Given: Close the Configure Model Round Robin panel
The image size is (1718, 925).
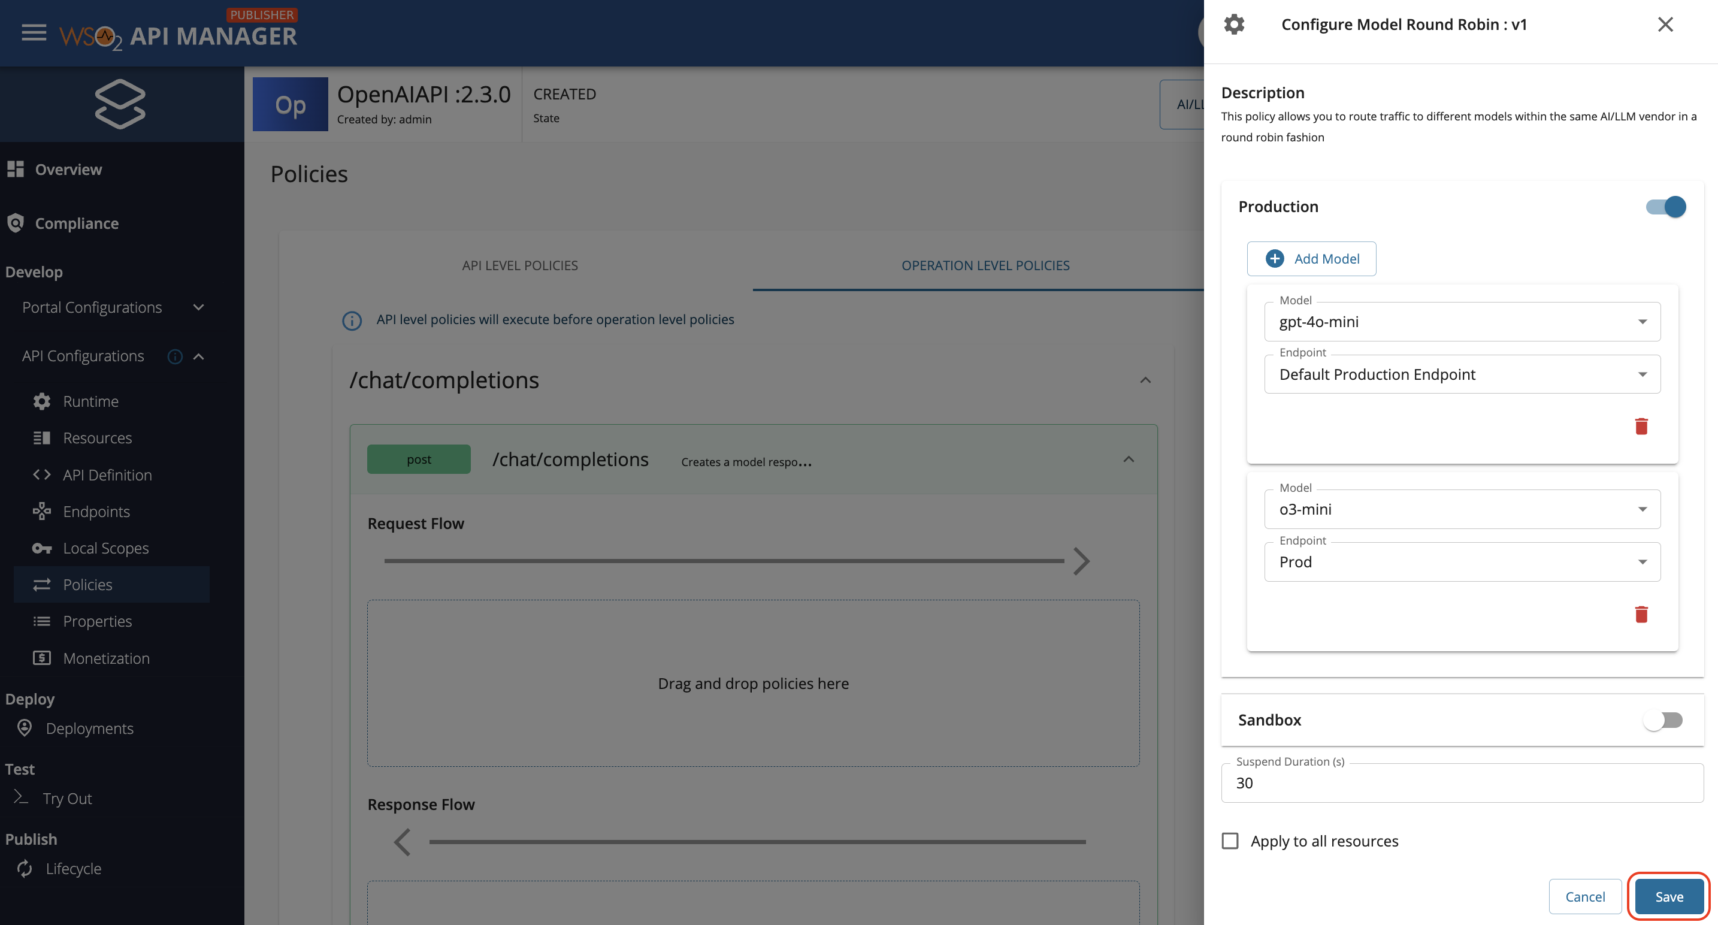Looking at the screenshot, I should pos(1665,25).
